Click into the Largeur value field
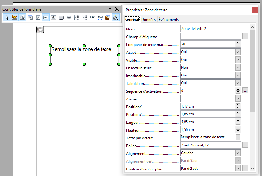This screenshot has height=176, width=262. (208, 122)
